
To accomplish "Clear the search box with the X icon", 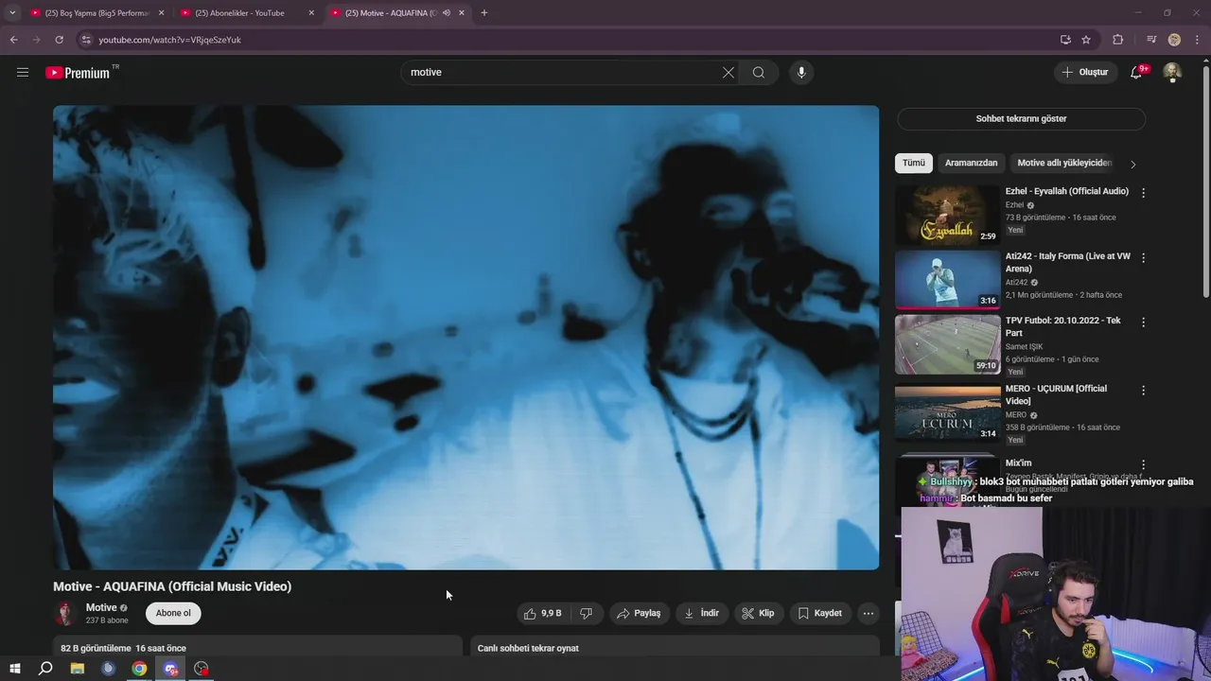I will [728, 72].
